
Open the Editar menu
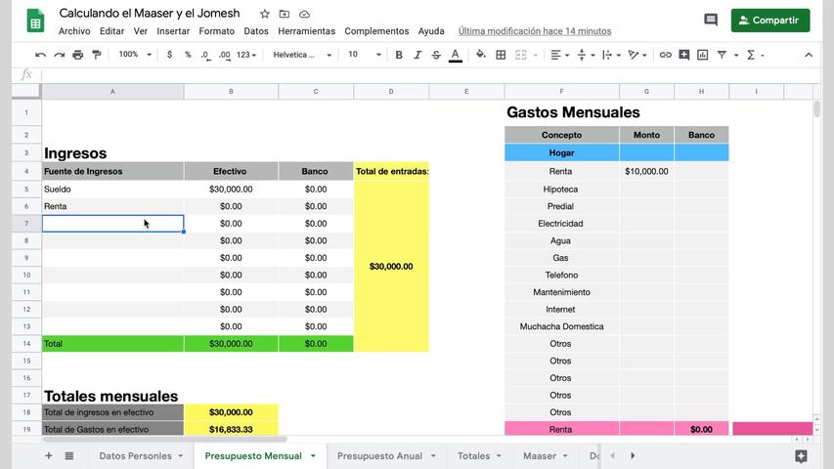111,31
